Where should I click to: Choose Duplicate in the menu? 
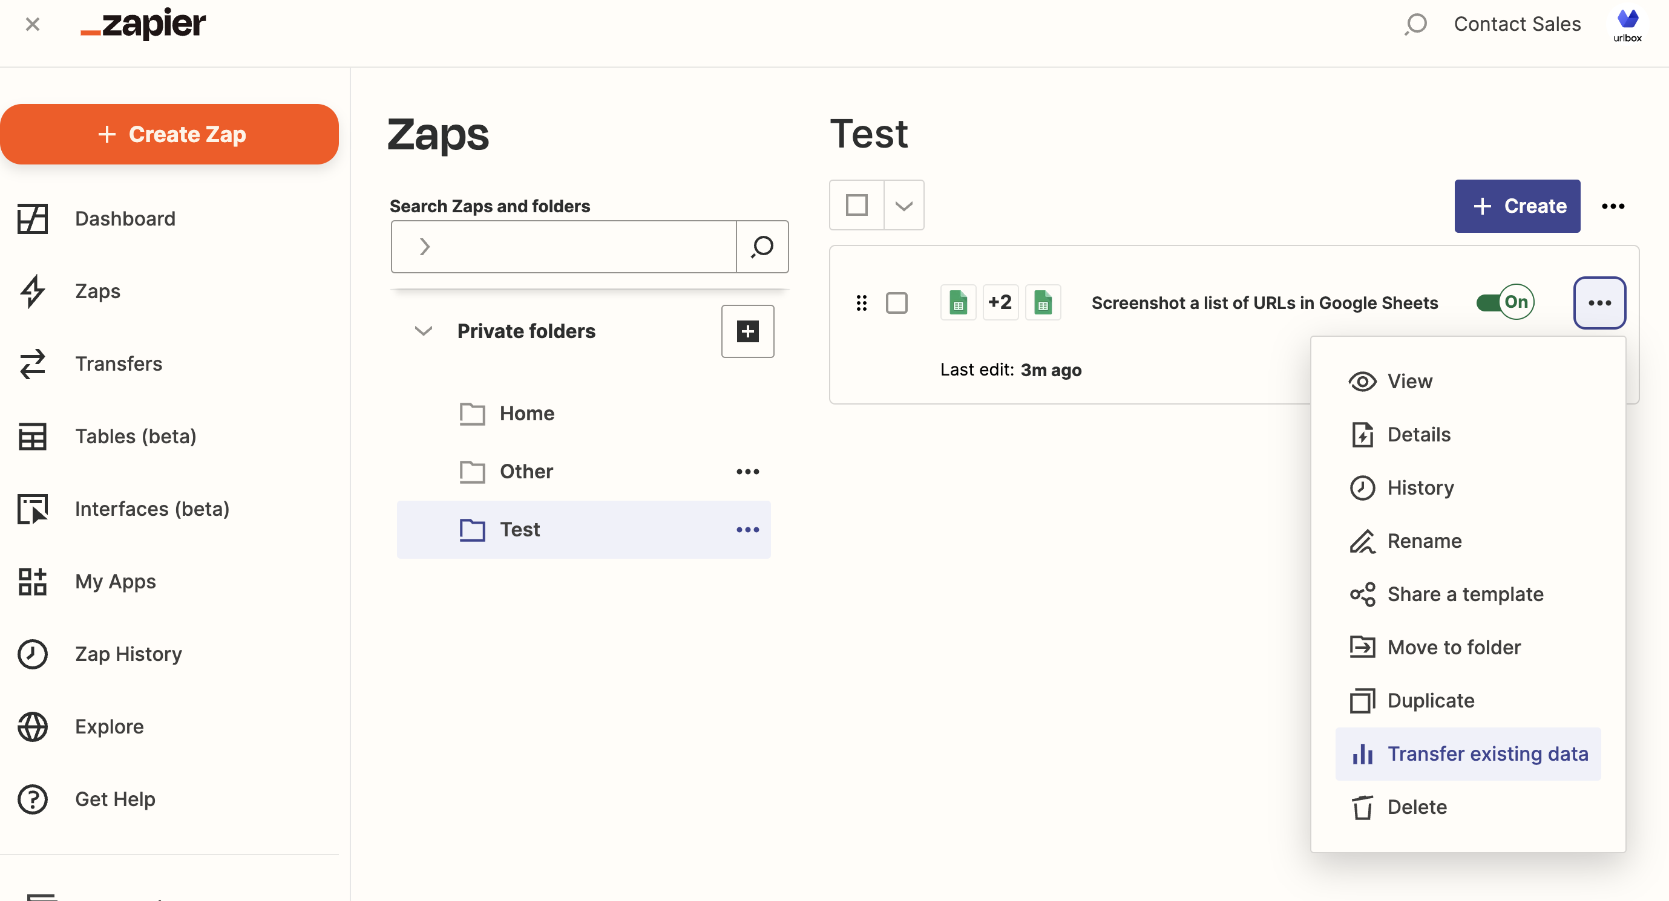coord(1467,700)
